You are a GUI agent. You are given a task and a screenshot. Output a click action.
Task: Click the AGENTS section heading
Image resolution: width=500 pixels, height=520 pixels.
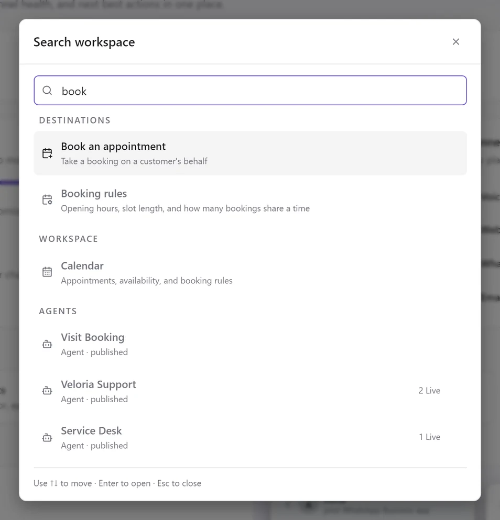(58, 312)
